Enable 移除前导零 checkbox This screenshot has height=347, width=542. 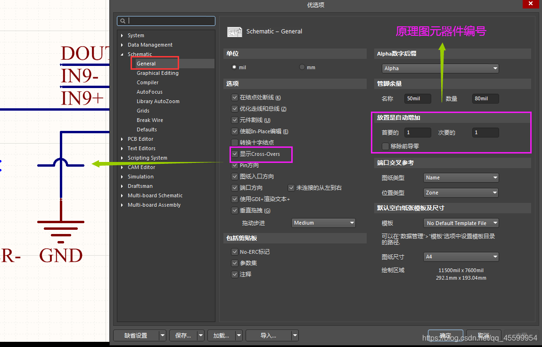386,146
